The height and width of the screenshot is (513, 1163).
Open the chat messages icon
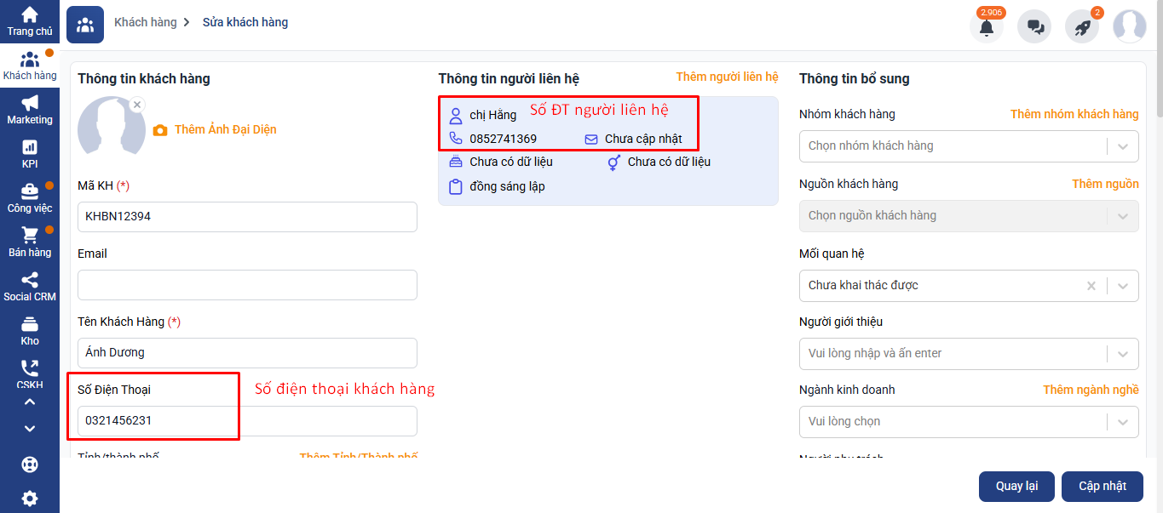pos(1035,26)
